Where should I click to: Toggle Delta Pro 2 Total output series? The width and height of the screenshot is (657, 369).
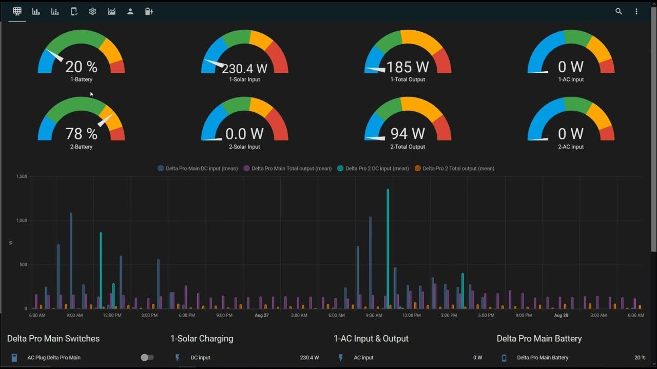tap(454, 168)
